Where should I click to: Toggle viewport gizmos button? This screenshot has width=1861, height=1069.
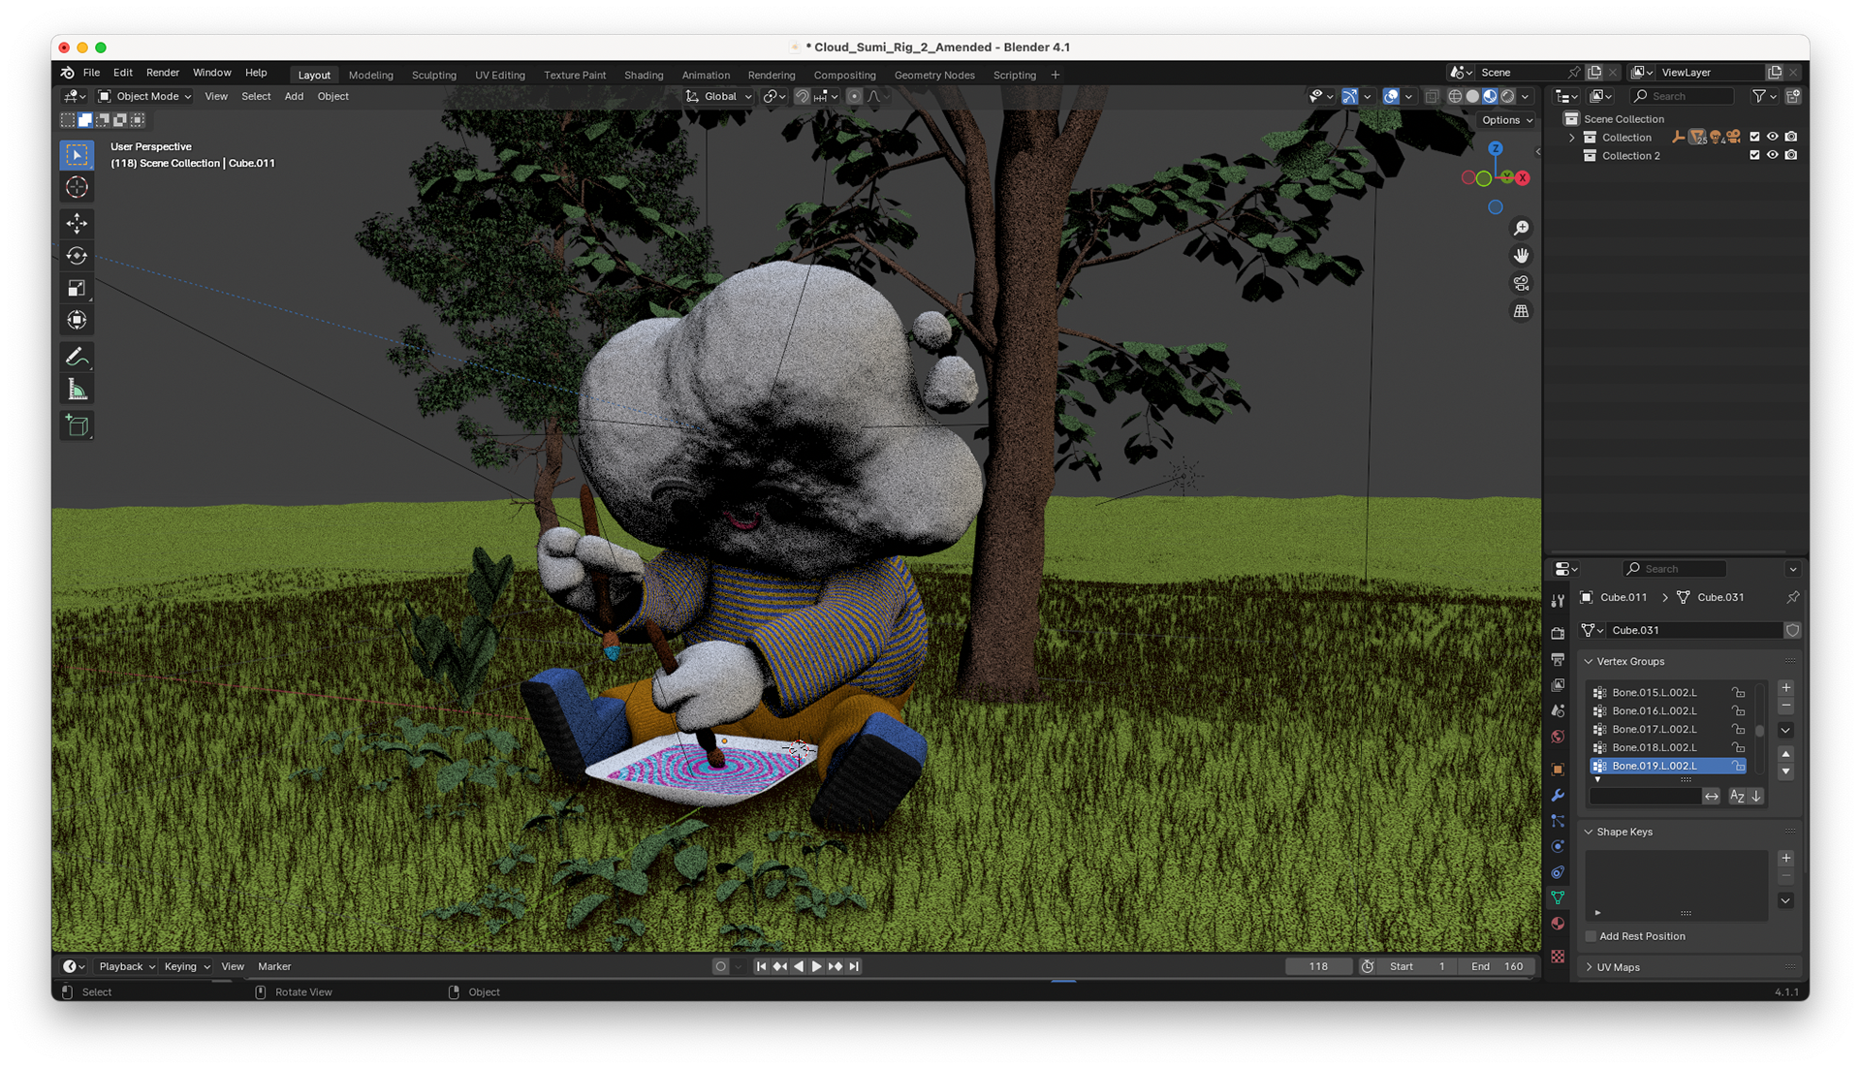point(1349,96)
